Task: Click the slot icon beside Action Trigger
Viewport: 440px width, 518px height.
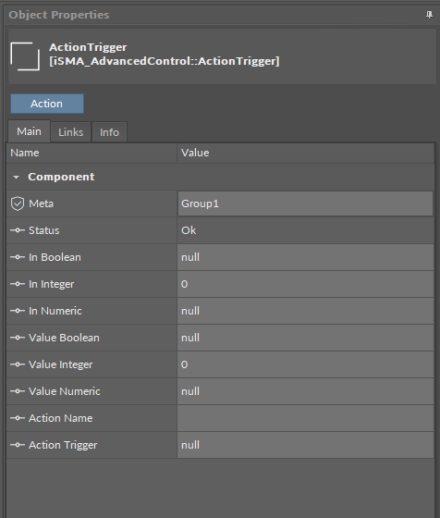Action: (18, 445)
